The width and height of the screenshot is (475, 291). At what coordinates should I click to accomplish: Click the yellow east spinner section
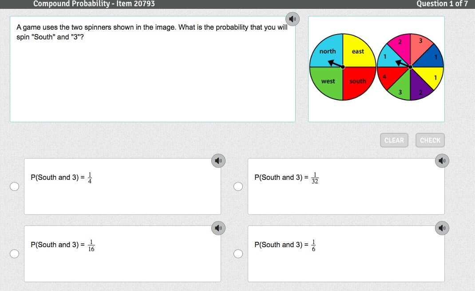[358, 51]
